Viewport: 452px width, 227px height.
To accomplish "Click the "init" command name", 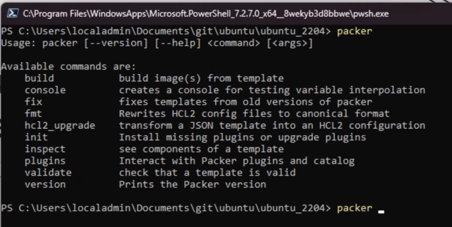I will 36,137.
